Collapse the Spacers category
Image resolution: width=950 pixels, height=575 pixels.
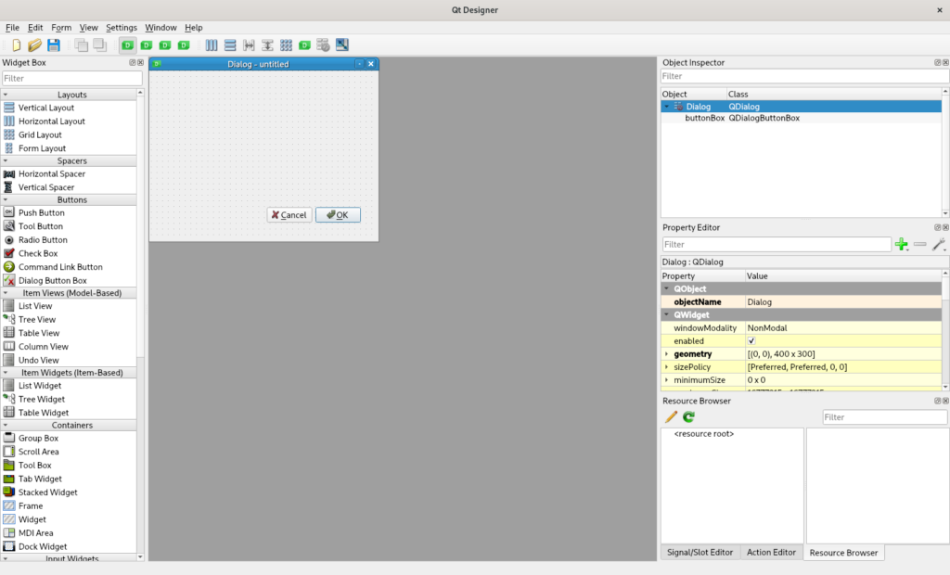tap(6, 160)
